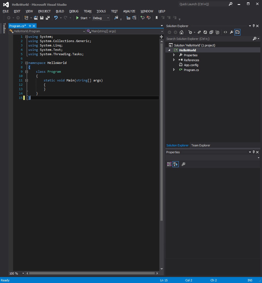Collapse the class Program block
The height and width of the screenshot is (283, 262).
click(x=26, y=72)
